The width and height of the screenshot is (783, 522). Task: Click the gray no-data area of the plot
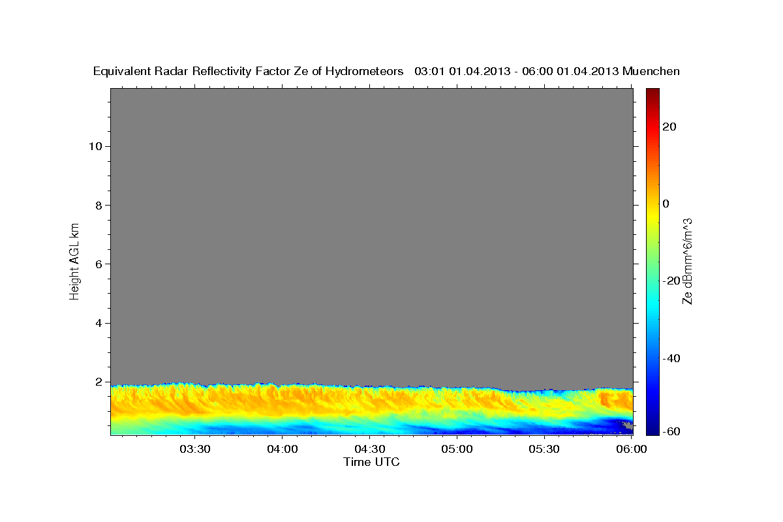point(372,235)
